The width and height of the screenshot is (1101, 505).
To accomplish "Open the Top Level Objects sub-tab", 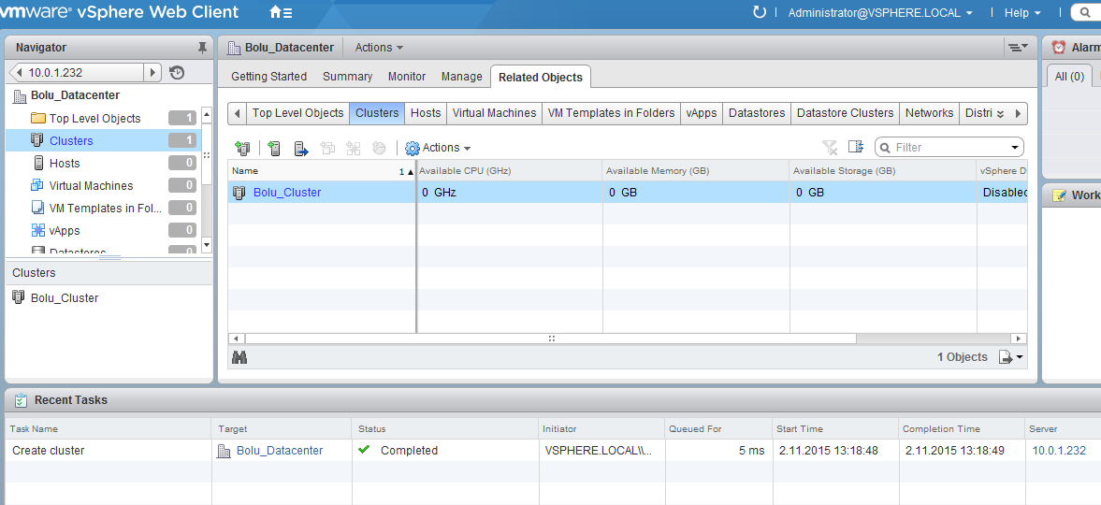I will 298,113.
